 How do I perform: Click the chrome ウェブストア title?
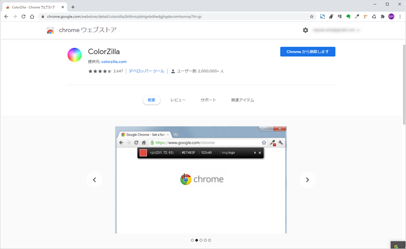pyautogui.click(x=88, y=30)
